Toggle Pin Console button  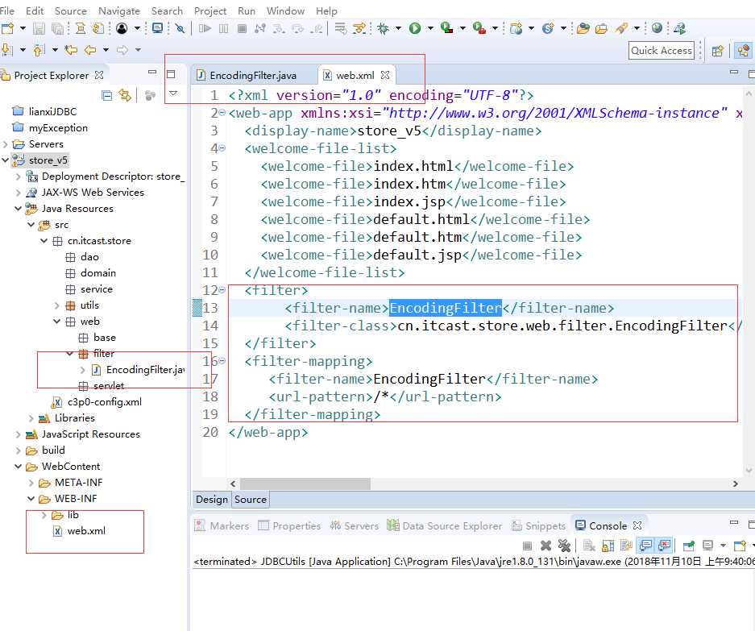(689, 546)
